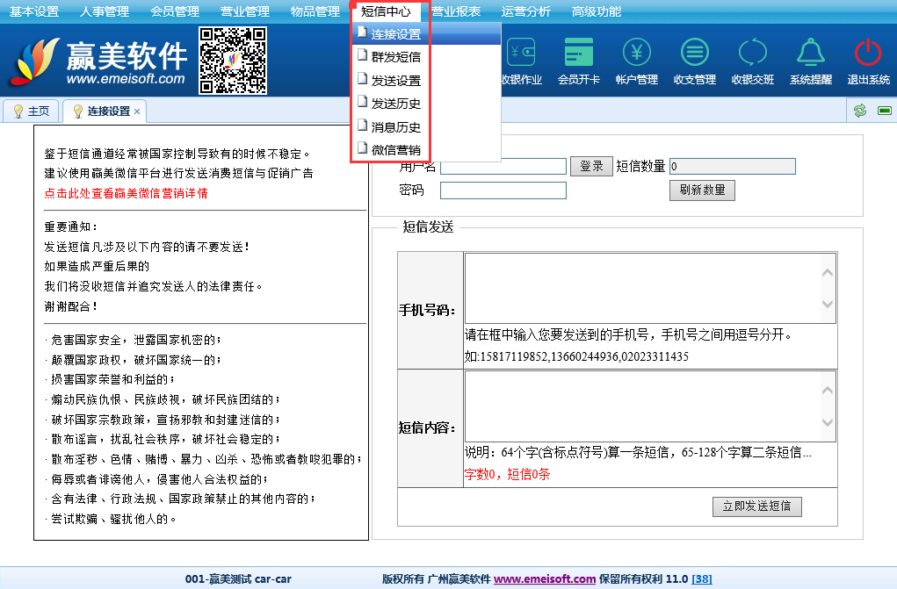This screenshot has height=589, width=897.
Task: Close the 连接设置 tab
Action: click(x=137, y=111)
